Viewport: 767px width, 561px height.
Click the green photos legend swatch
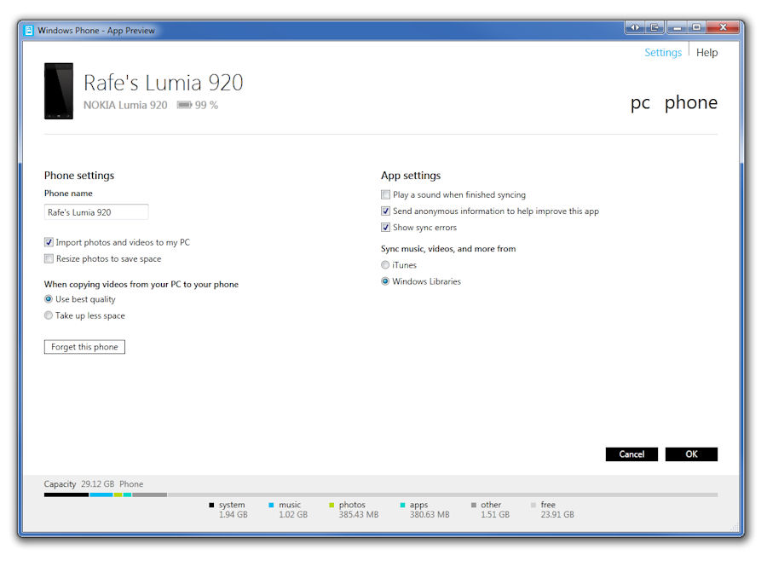[332, 505]
